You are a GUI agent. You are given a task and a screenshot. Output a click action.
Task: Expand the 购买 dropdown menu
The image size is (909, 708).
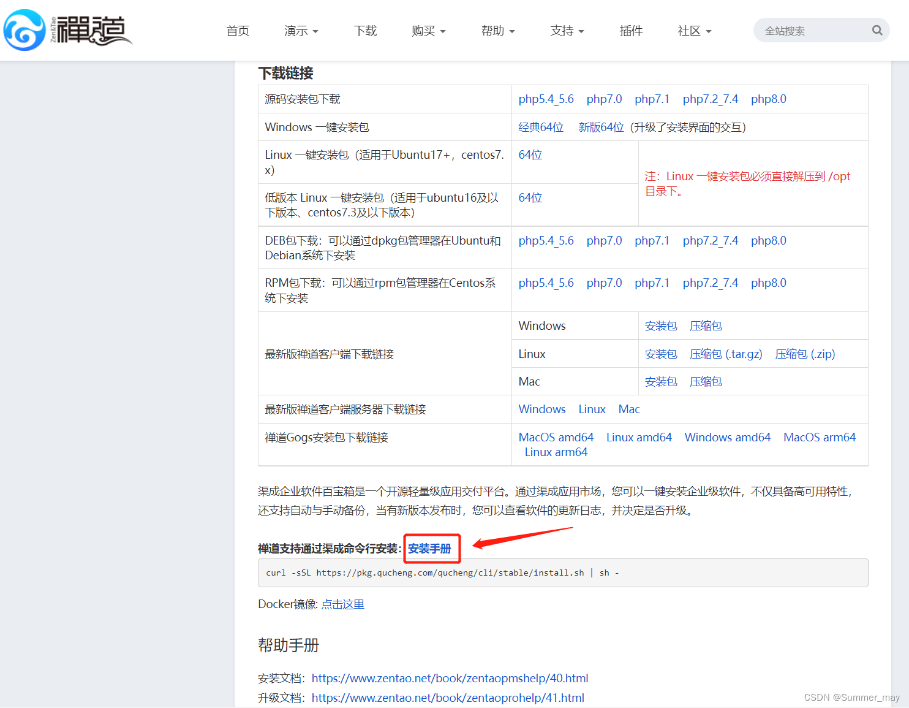point(429,31)
